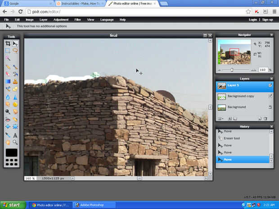Viewport: 279px width, 209px height.
Task: Select the Brush tool
Action: click(x=15, y=67)
